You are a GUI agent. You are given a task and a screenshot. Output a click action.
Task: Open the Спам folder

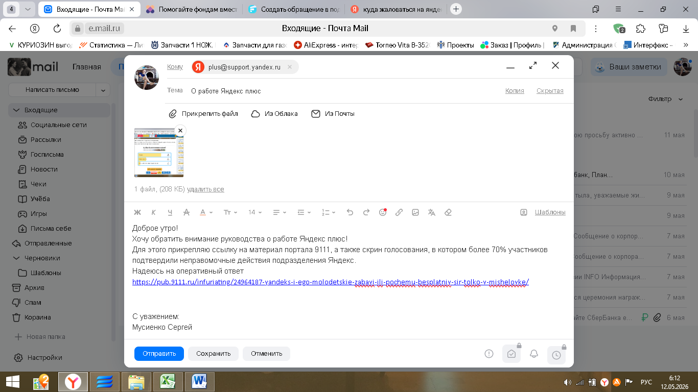point(59,303)
